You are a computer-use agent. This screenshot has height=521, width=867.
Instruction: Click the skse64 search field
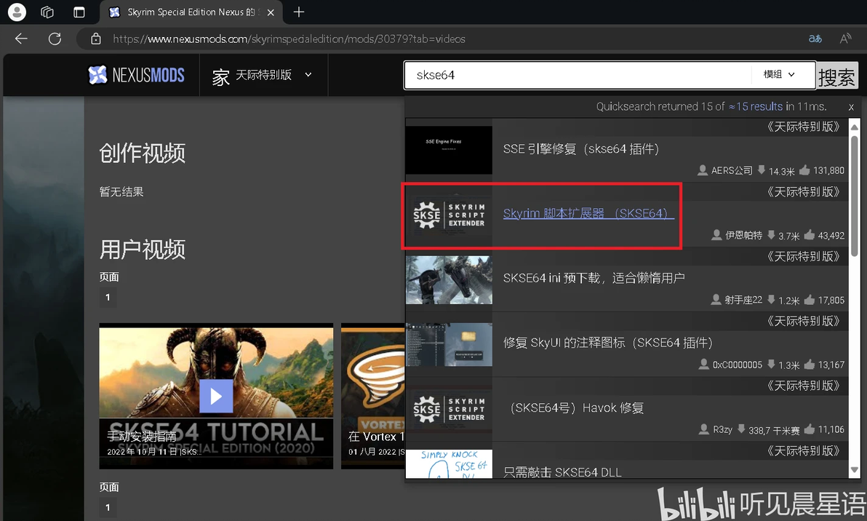pos(578,75)
